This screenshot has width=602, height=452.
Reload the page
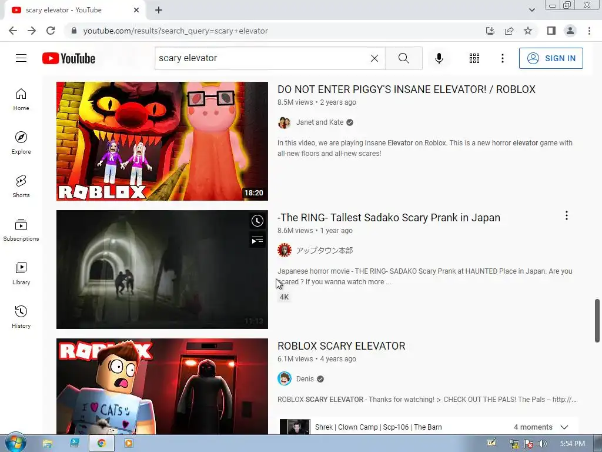coord(51,31)
